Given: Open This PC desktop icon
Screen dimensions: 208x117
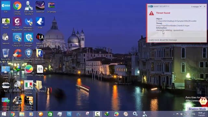Looking at the screenshot, I should click(x=6, y=23).
